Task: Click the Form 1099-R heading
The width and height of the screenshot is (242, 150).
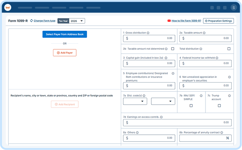Action: [18, 21]
